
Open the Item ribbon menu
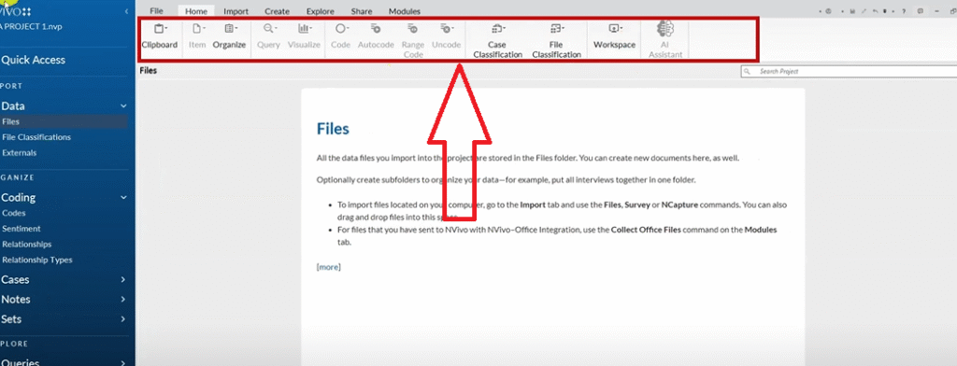click(197, 36)
